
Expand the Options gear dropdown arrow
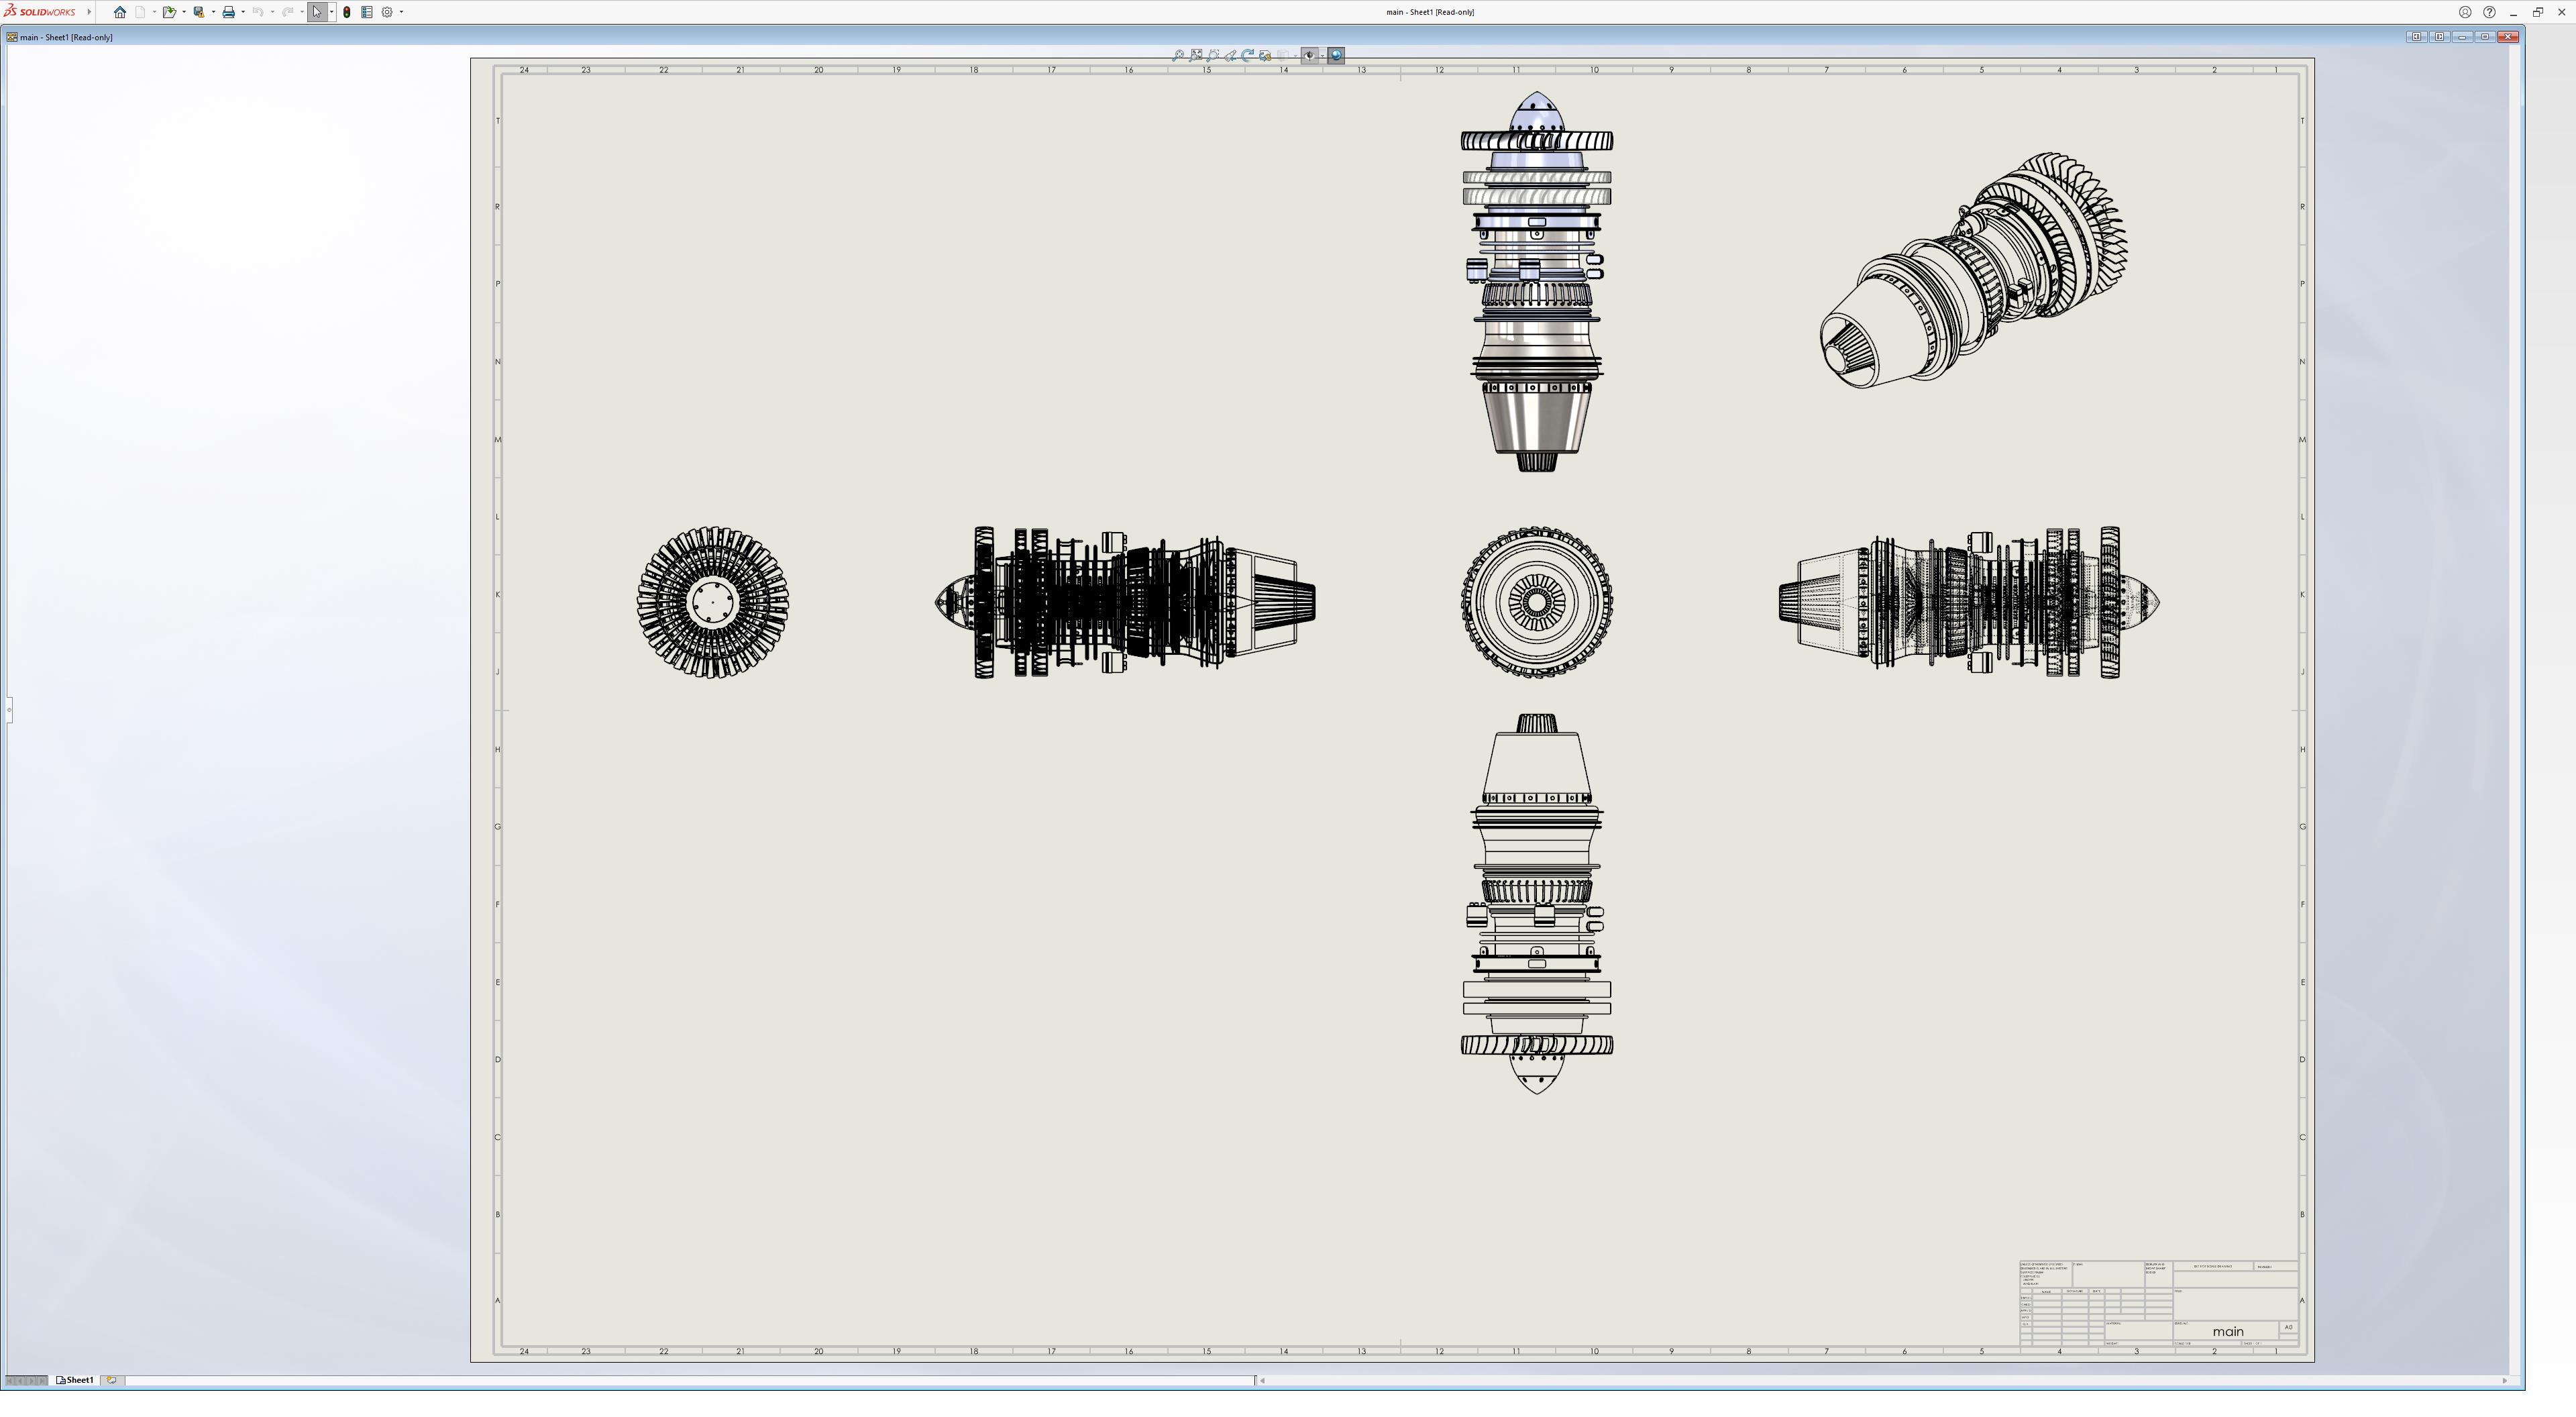click(x=401, y=12)
